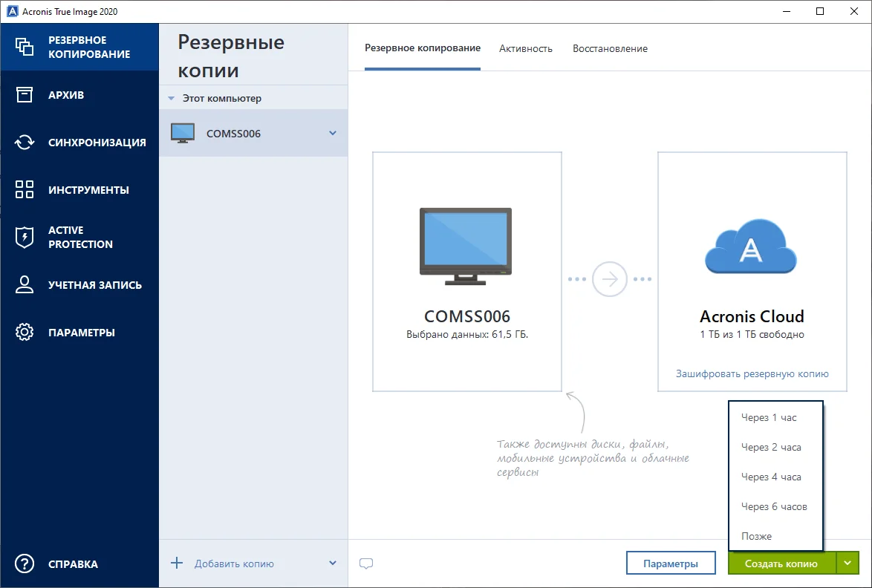Select 'Позже' in the delay menu
Image resolution: width=872 pixels, height=588 pixels.
click(x=756, y=536)
